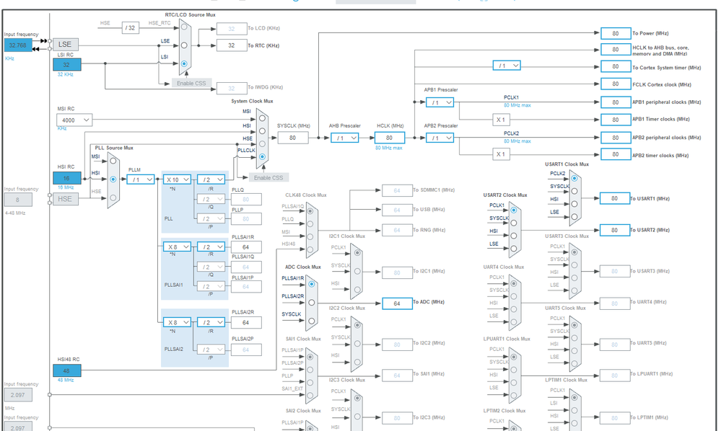The image size is (721, 431).
Task: Click the To Cortex System timer value field
Action: pyautogui.click(x=615, y=66)
